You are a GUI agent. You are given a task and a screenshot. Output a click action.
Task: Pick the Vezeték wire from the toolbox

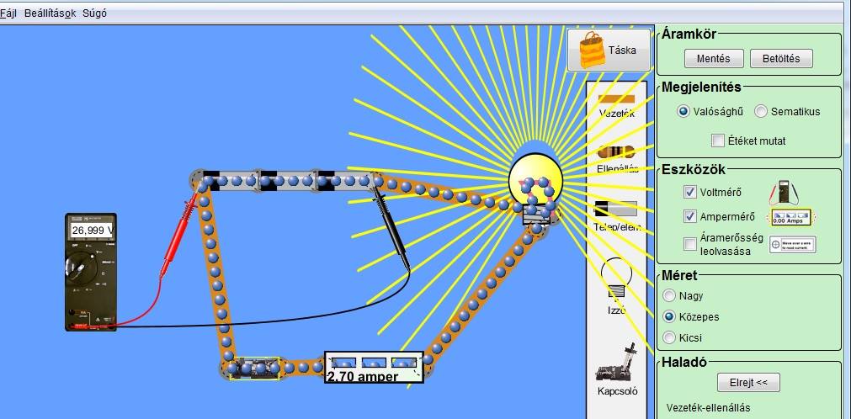point(616,106)
